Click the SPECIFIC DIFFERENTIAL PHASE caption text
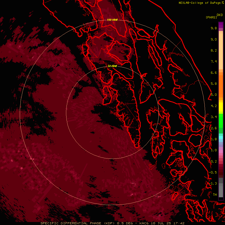This screenshot has width=225, height=225. pos(71,223)
